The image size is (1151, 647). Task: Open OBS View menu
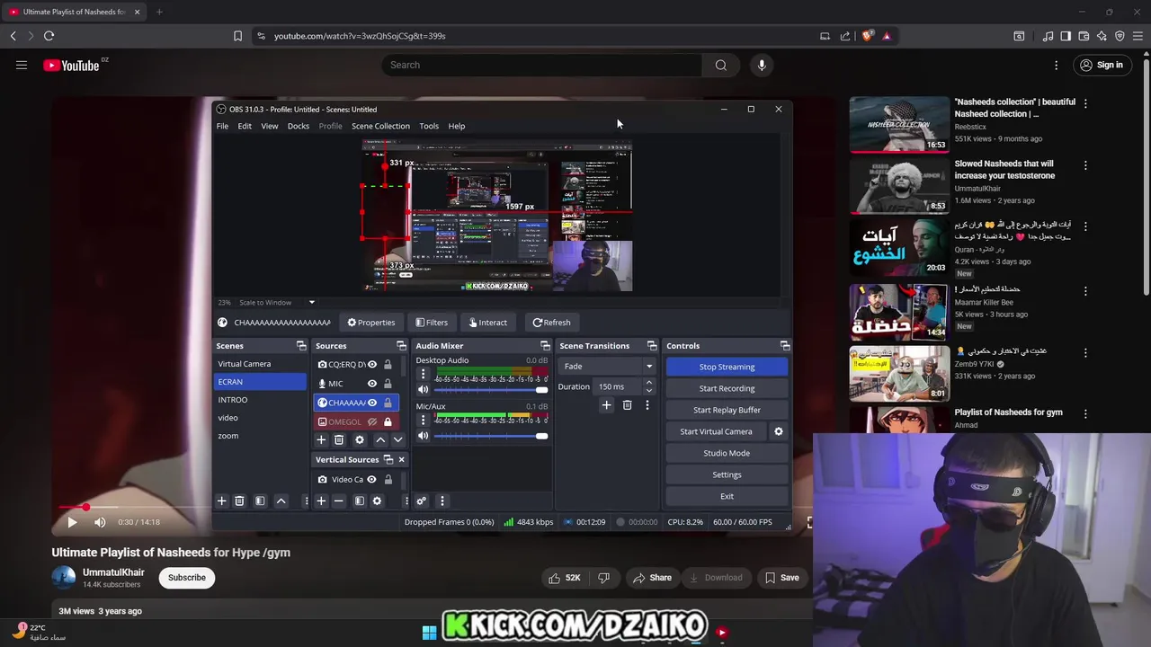pyautogui.click(x=270, y=126)
